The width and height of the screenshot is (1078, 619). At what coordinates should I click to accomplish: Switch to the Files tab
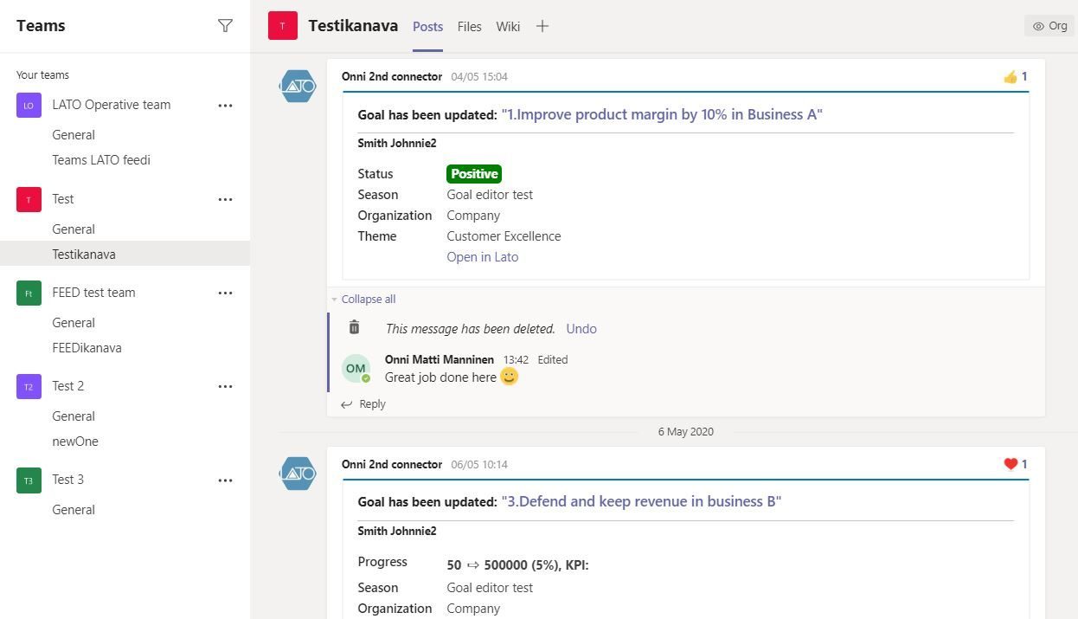[469, 26]
